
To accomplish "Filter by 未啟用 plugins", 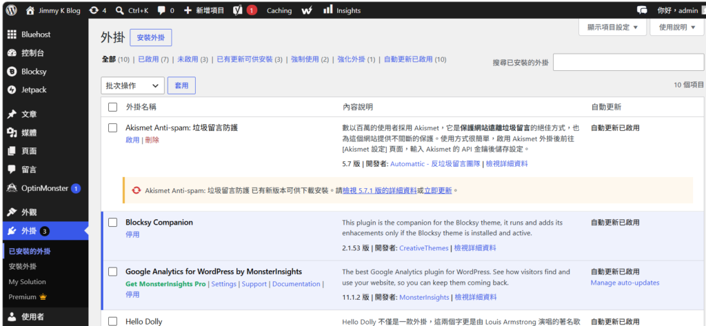I will (188, 59).
